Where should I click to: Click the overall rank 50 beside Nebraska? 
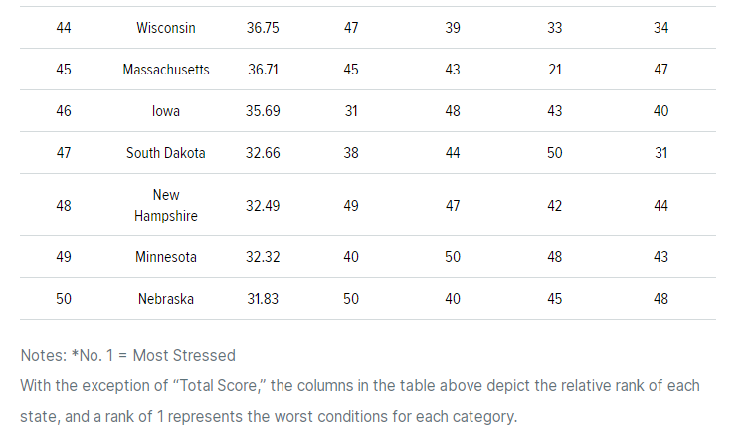pos(64,299)
